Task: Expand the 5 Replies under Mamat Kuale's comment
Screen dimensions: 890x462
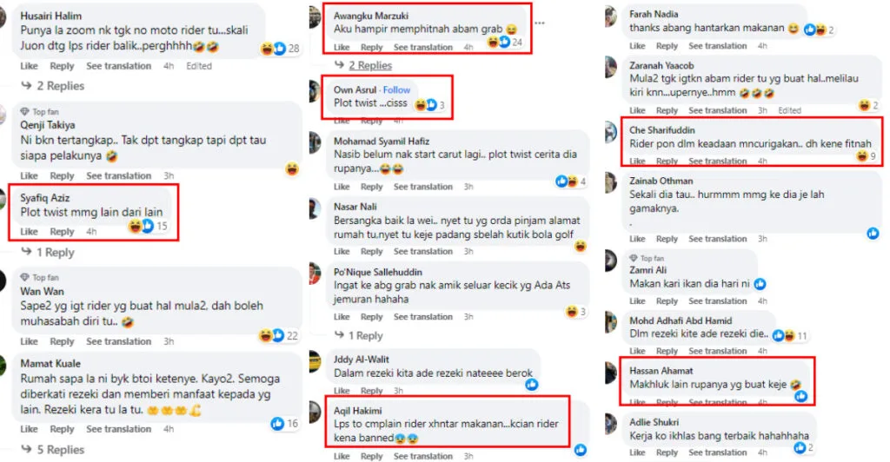Action: (53, 450)
